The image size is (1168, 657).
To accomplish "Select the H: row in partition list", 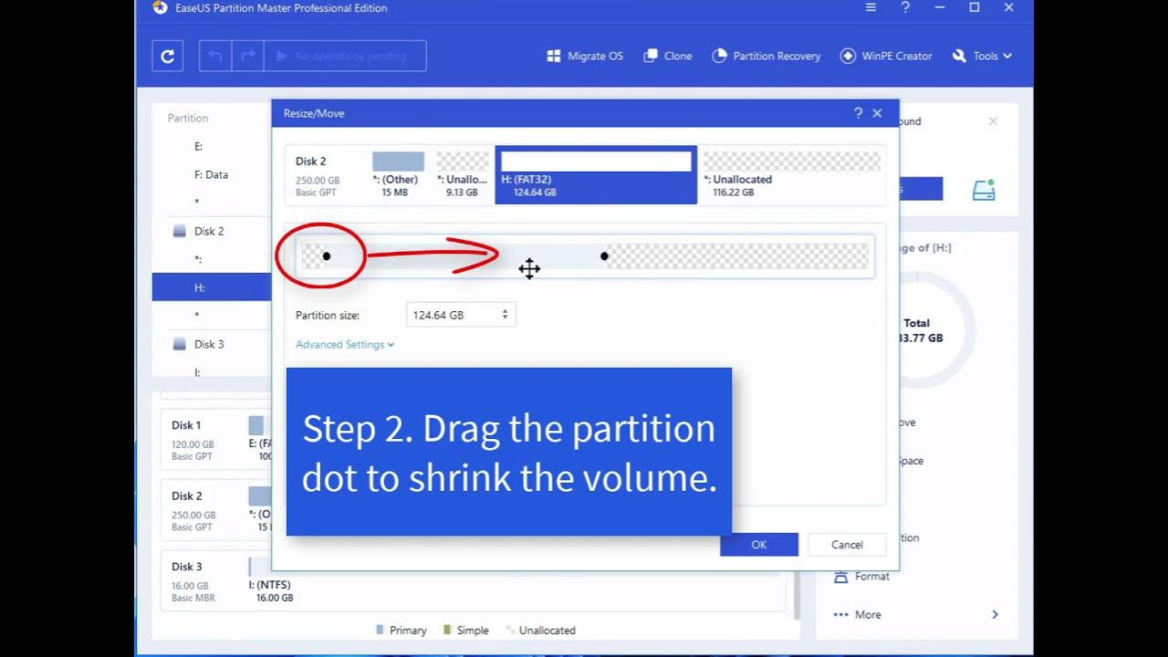I will tap(212, 287).
